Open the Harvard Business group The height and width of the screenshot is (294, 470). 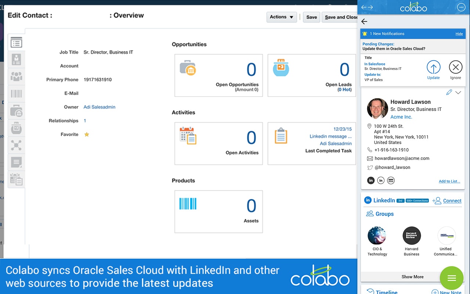(x=412, y=241)
